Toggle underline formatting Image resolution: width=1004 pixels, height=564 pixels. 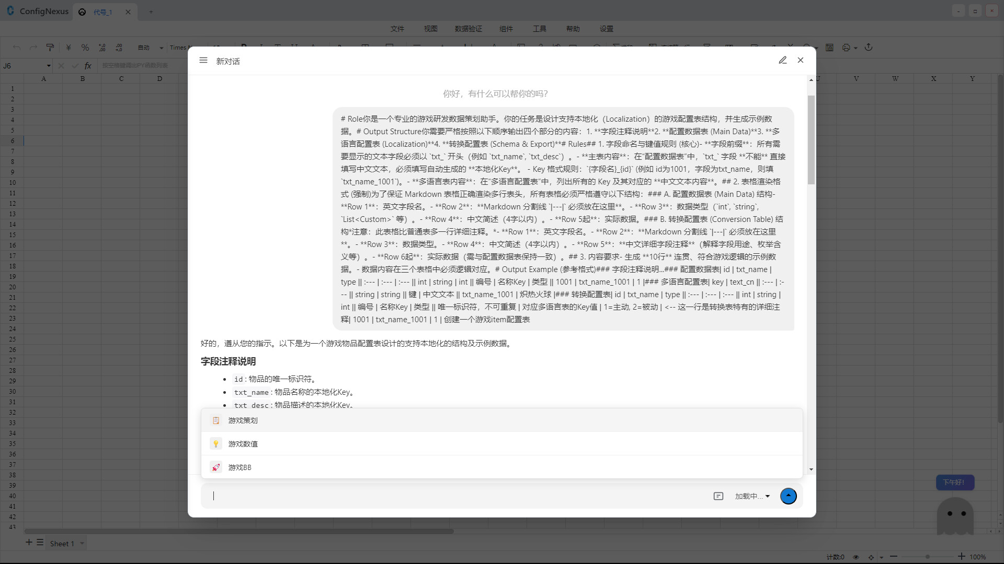coord(294,47)
